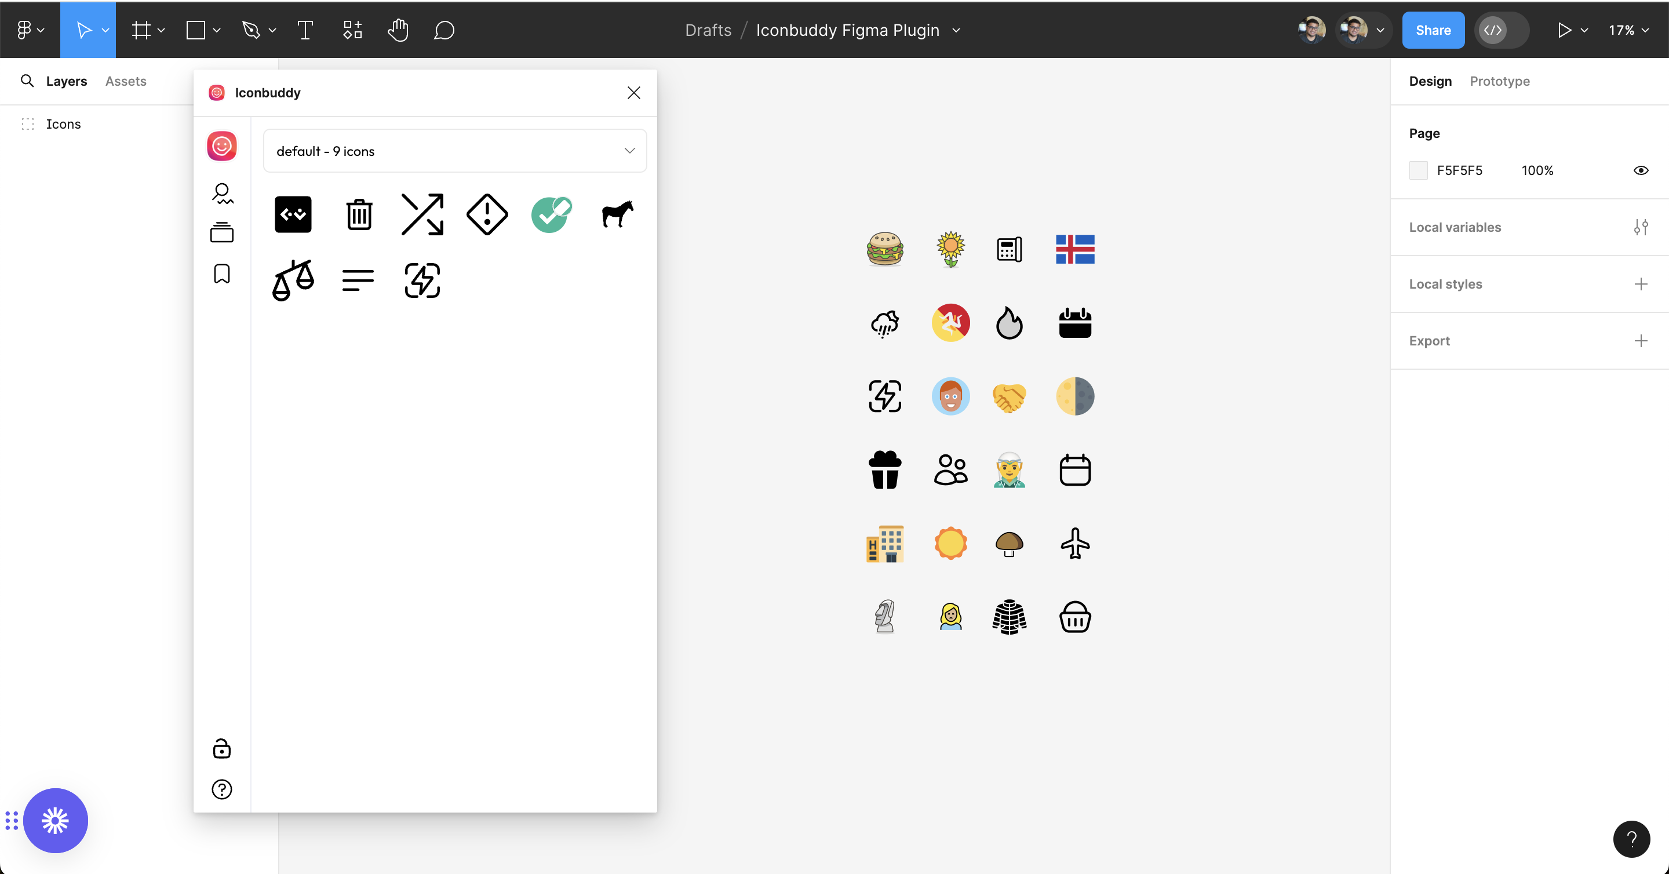The width and height of the screenshot is (1669, 874).
Task: Click the Present play button
Action: coord(1564,30)
